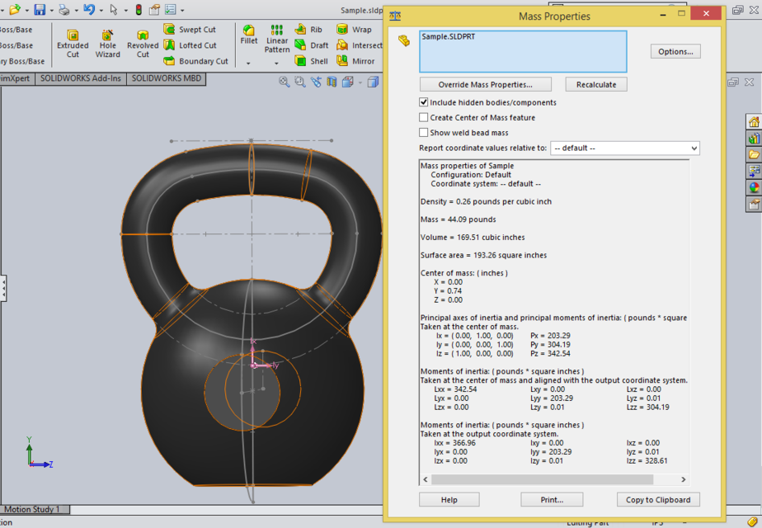This screenshot has height=528, width=762.
Task: Select the Extruded Cut tool
Action: pos(73,41)
